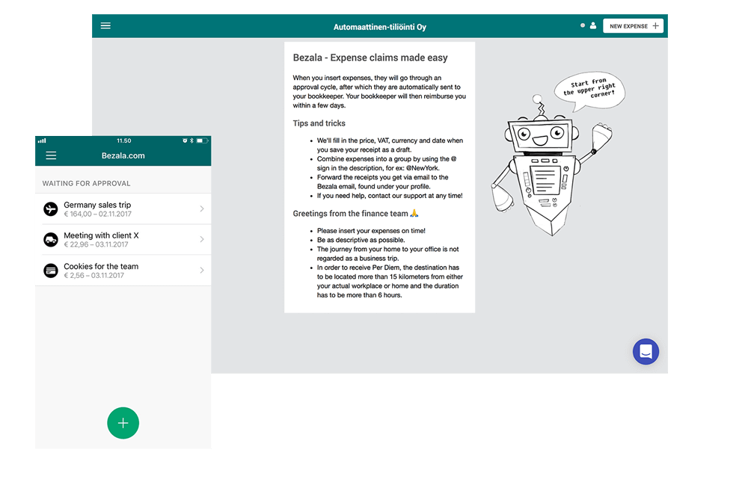The image size is (748, 482).
Task: Expand the Germany sales trip chevron
Action: [202, 208]
